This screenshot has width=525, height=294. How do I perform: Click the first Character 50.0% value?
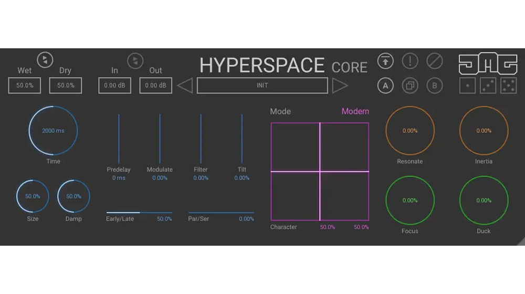click(x=328, y=227)
